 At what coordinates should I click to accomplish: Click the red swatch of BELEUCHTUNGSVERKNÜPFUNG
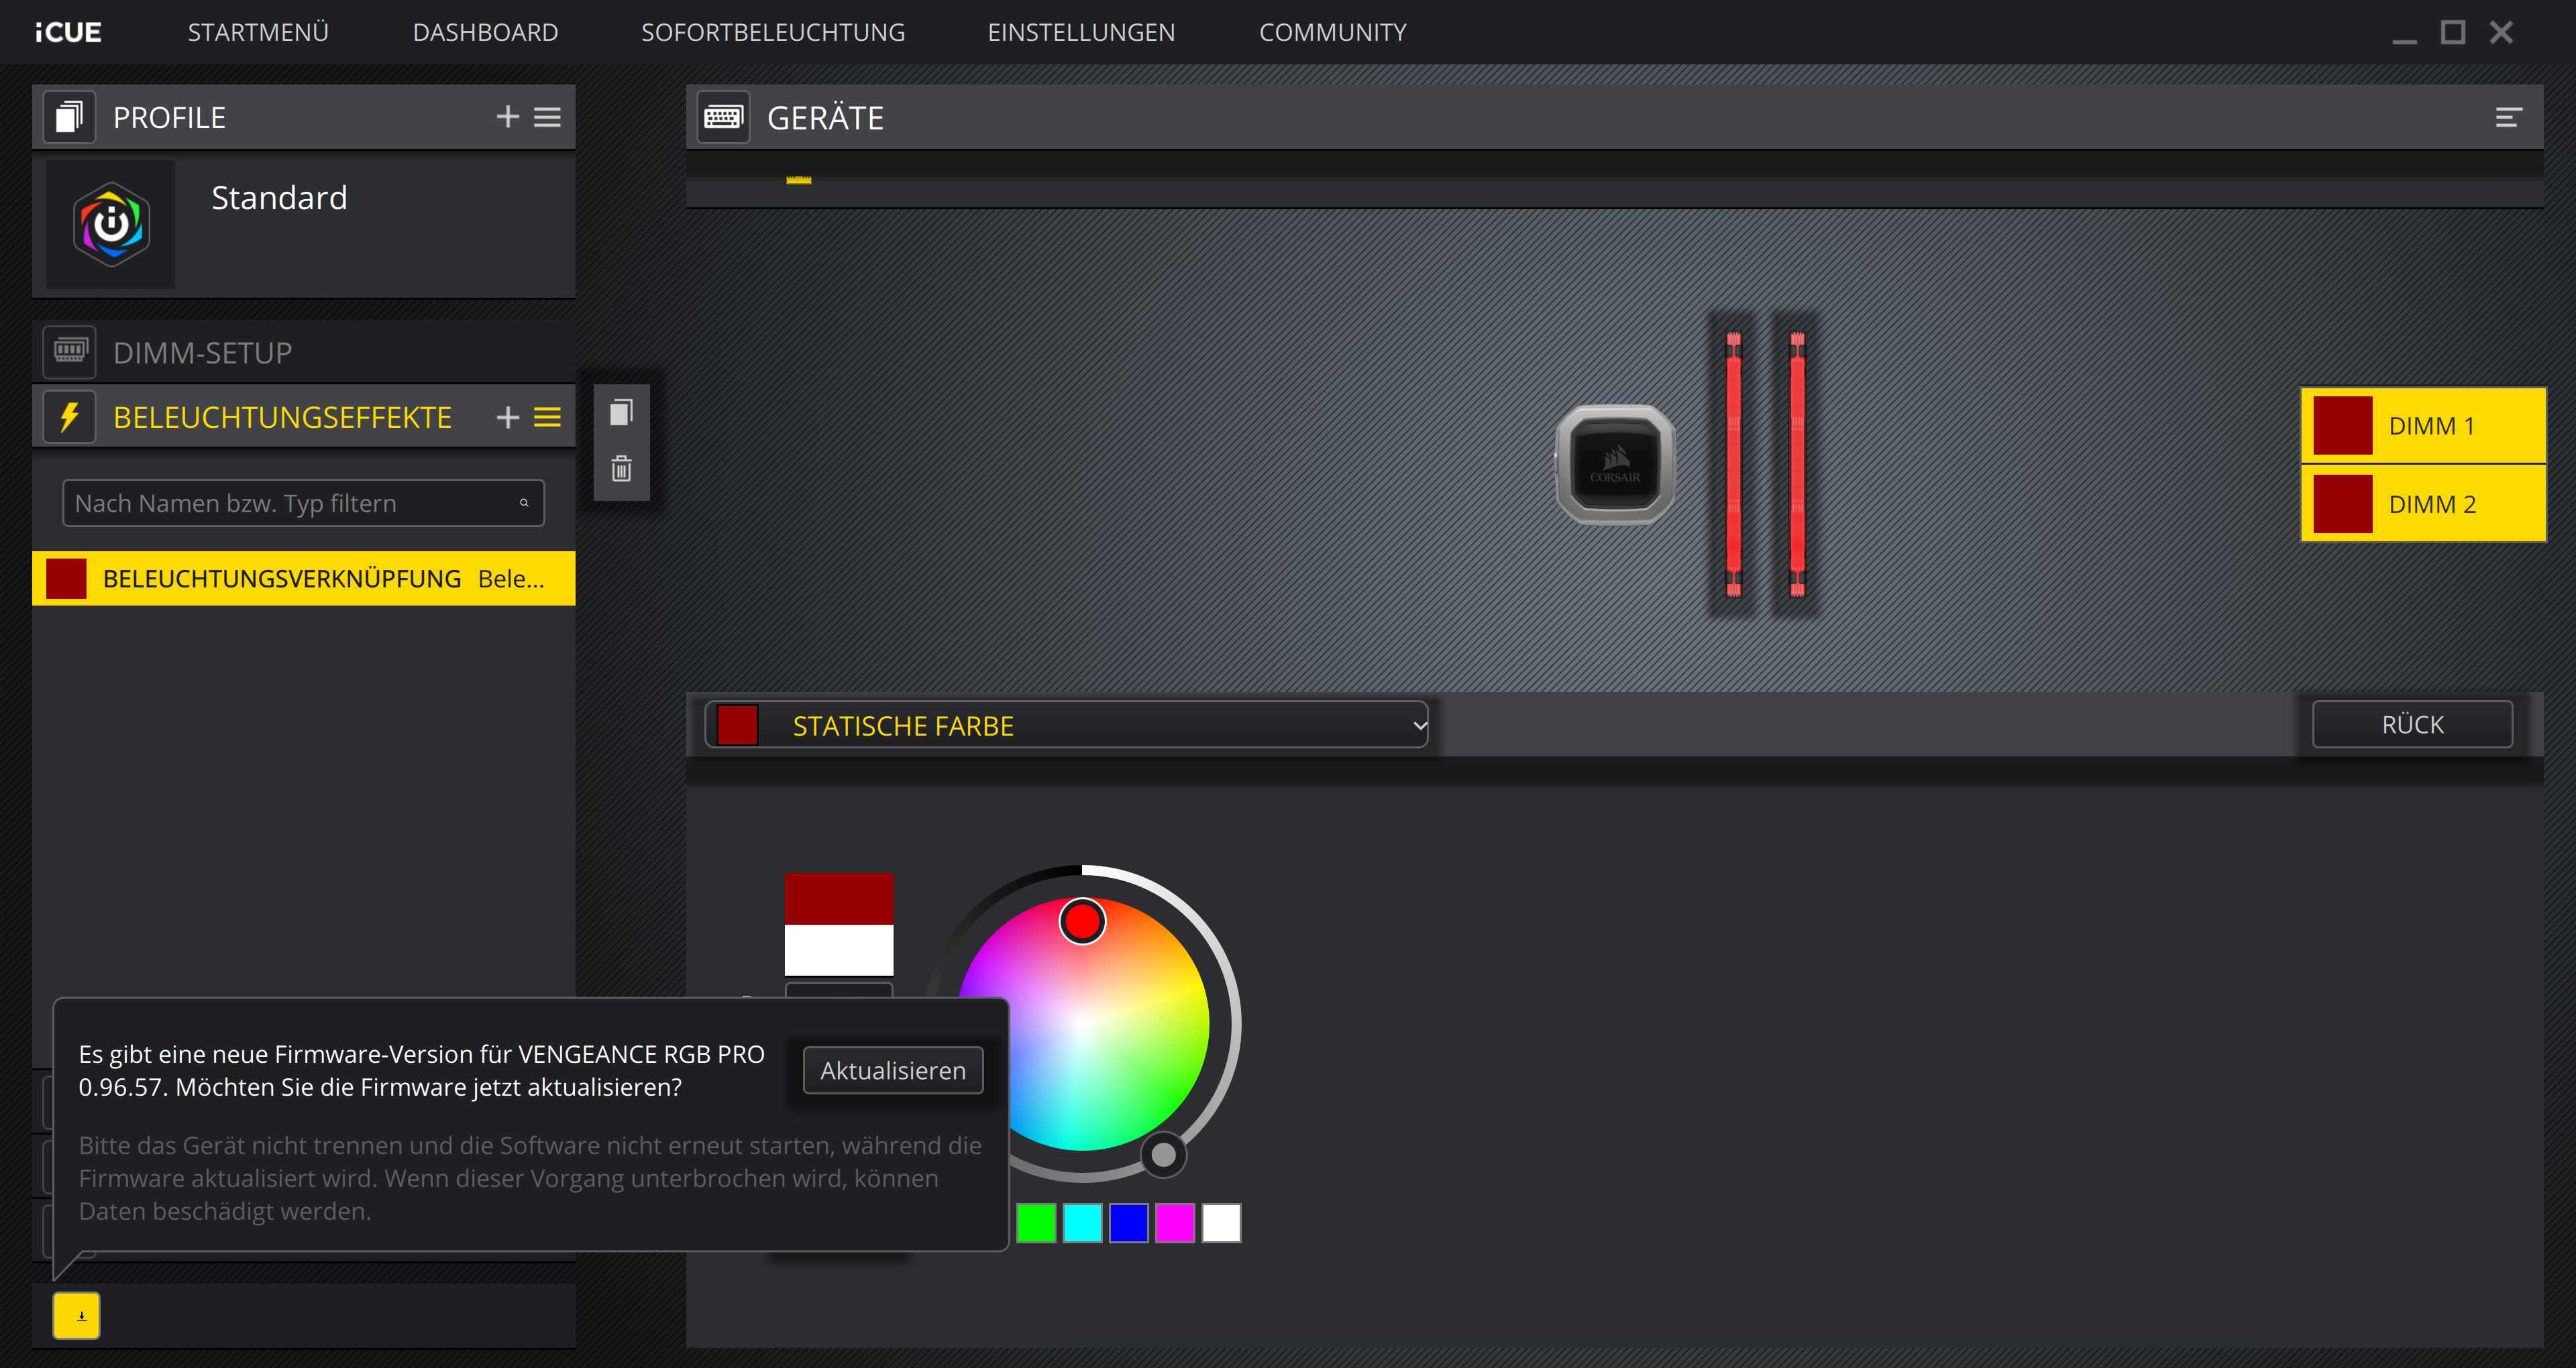66,578
